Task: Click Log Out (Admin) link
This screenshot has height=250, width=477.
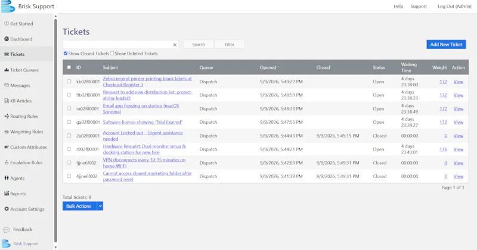Action: point(454,6)
